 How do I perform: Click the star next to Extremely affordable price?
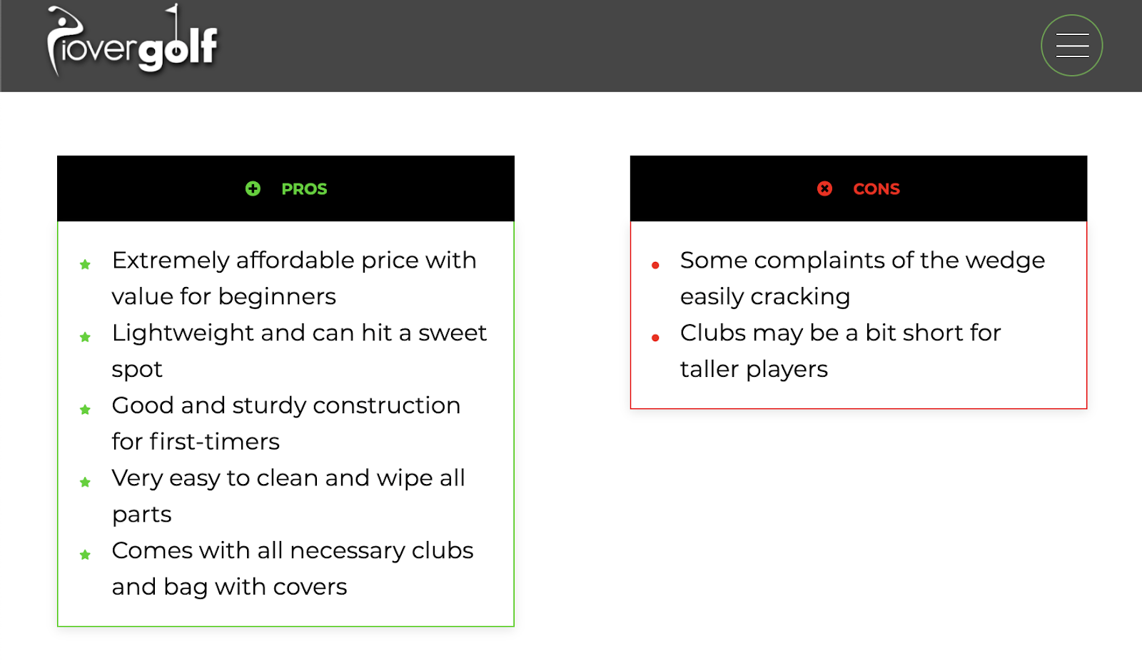85,265
